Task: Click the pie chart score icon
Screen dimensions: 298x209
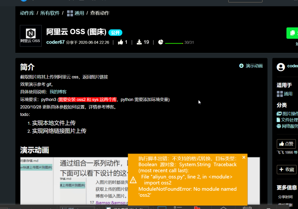Action: coord(161,42)
